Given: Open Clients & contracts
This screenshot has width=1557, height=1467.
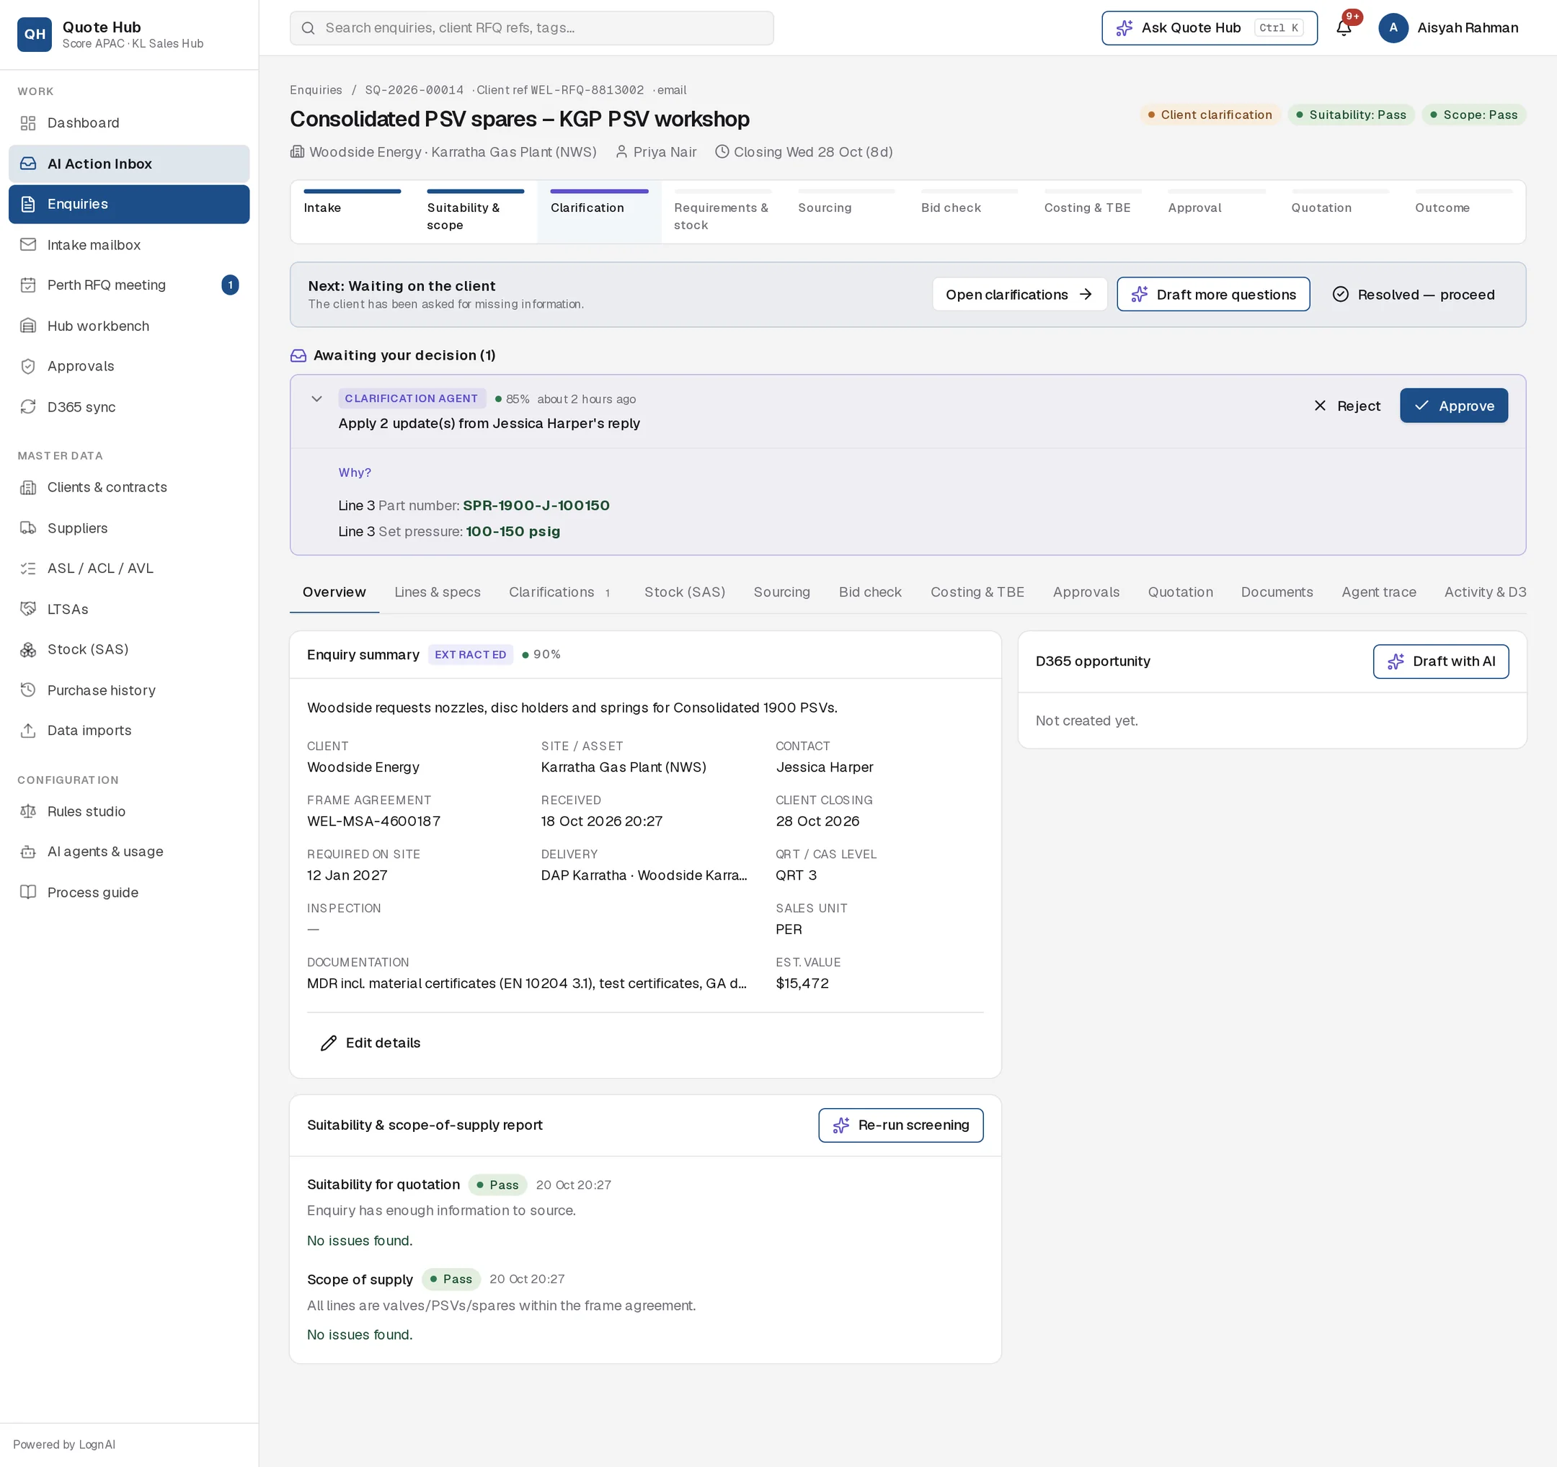Looking at the screenshot, I should point(129,488).
